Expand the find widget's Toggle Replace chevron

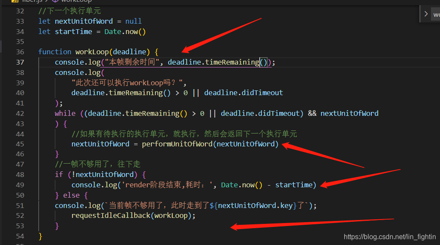point(426,14)
